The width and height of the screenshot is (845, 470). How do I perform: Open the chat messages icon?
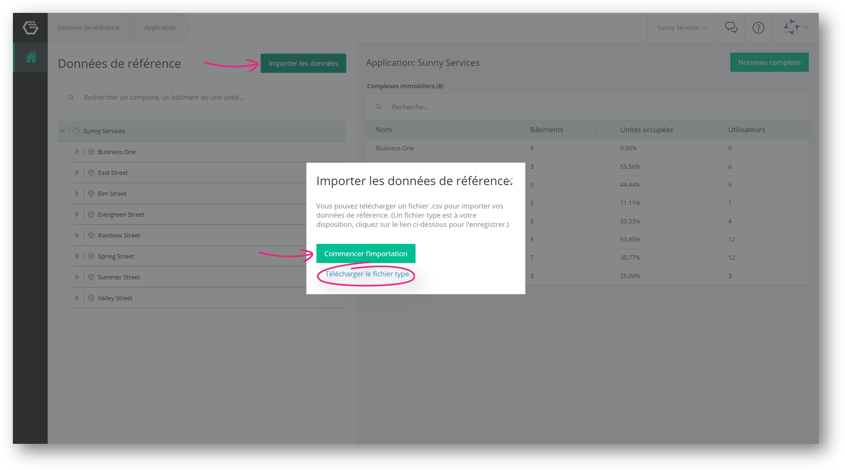pos(731,27)
